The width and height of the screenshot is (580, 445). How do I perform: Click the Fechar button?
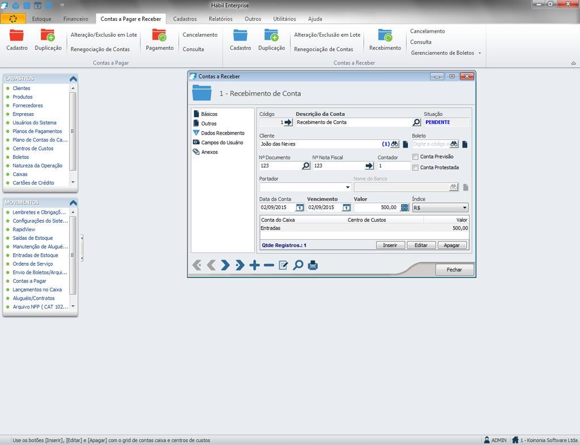click(454, 270)
